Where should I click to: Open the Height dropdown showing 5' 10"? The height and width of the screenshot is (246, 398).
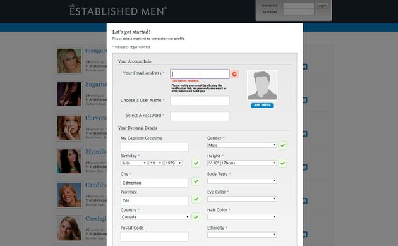coord(242,163)
